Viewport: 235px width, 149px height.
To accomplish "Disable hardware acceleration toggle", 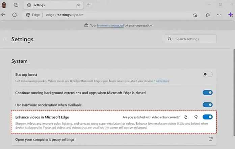I will tap(207, 105).
